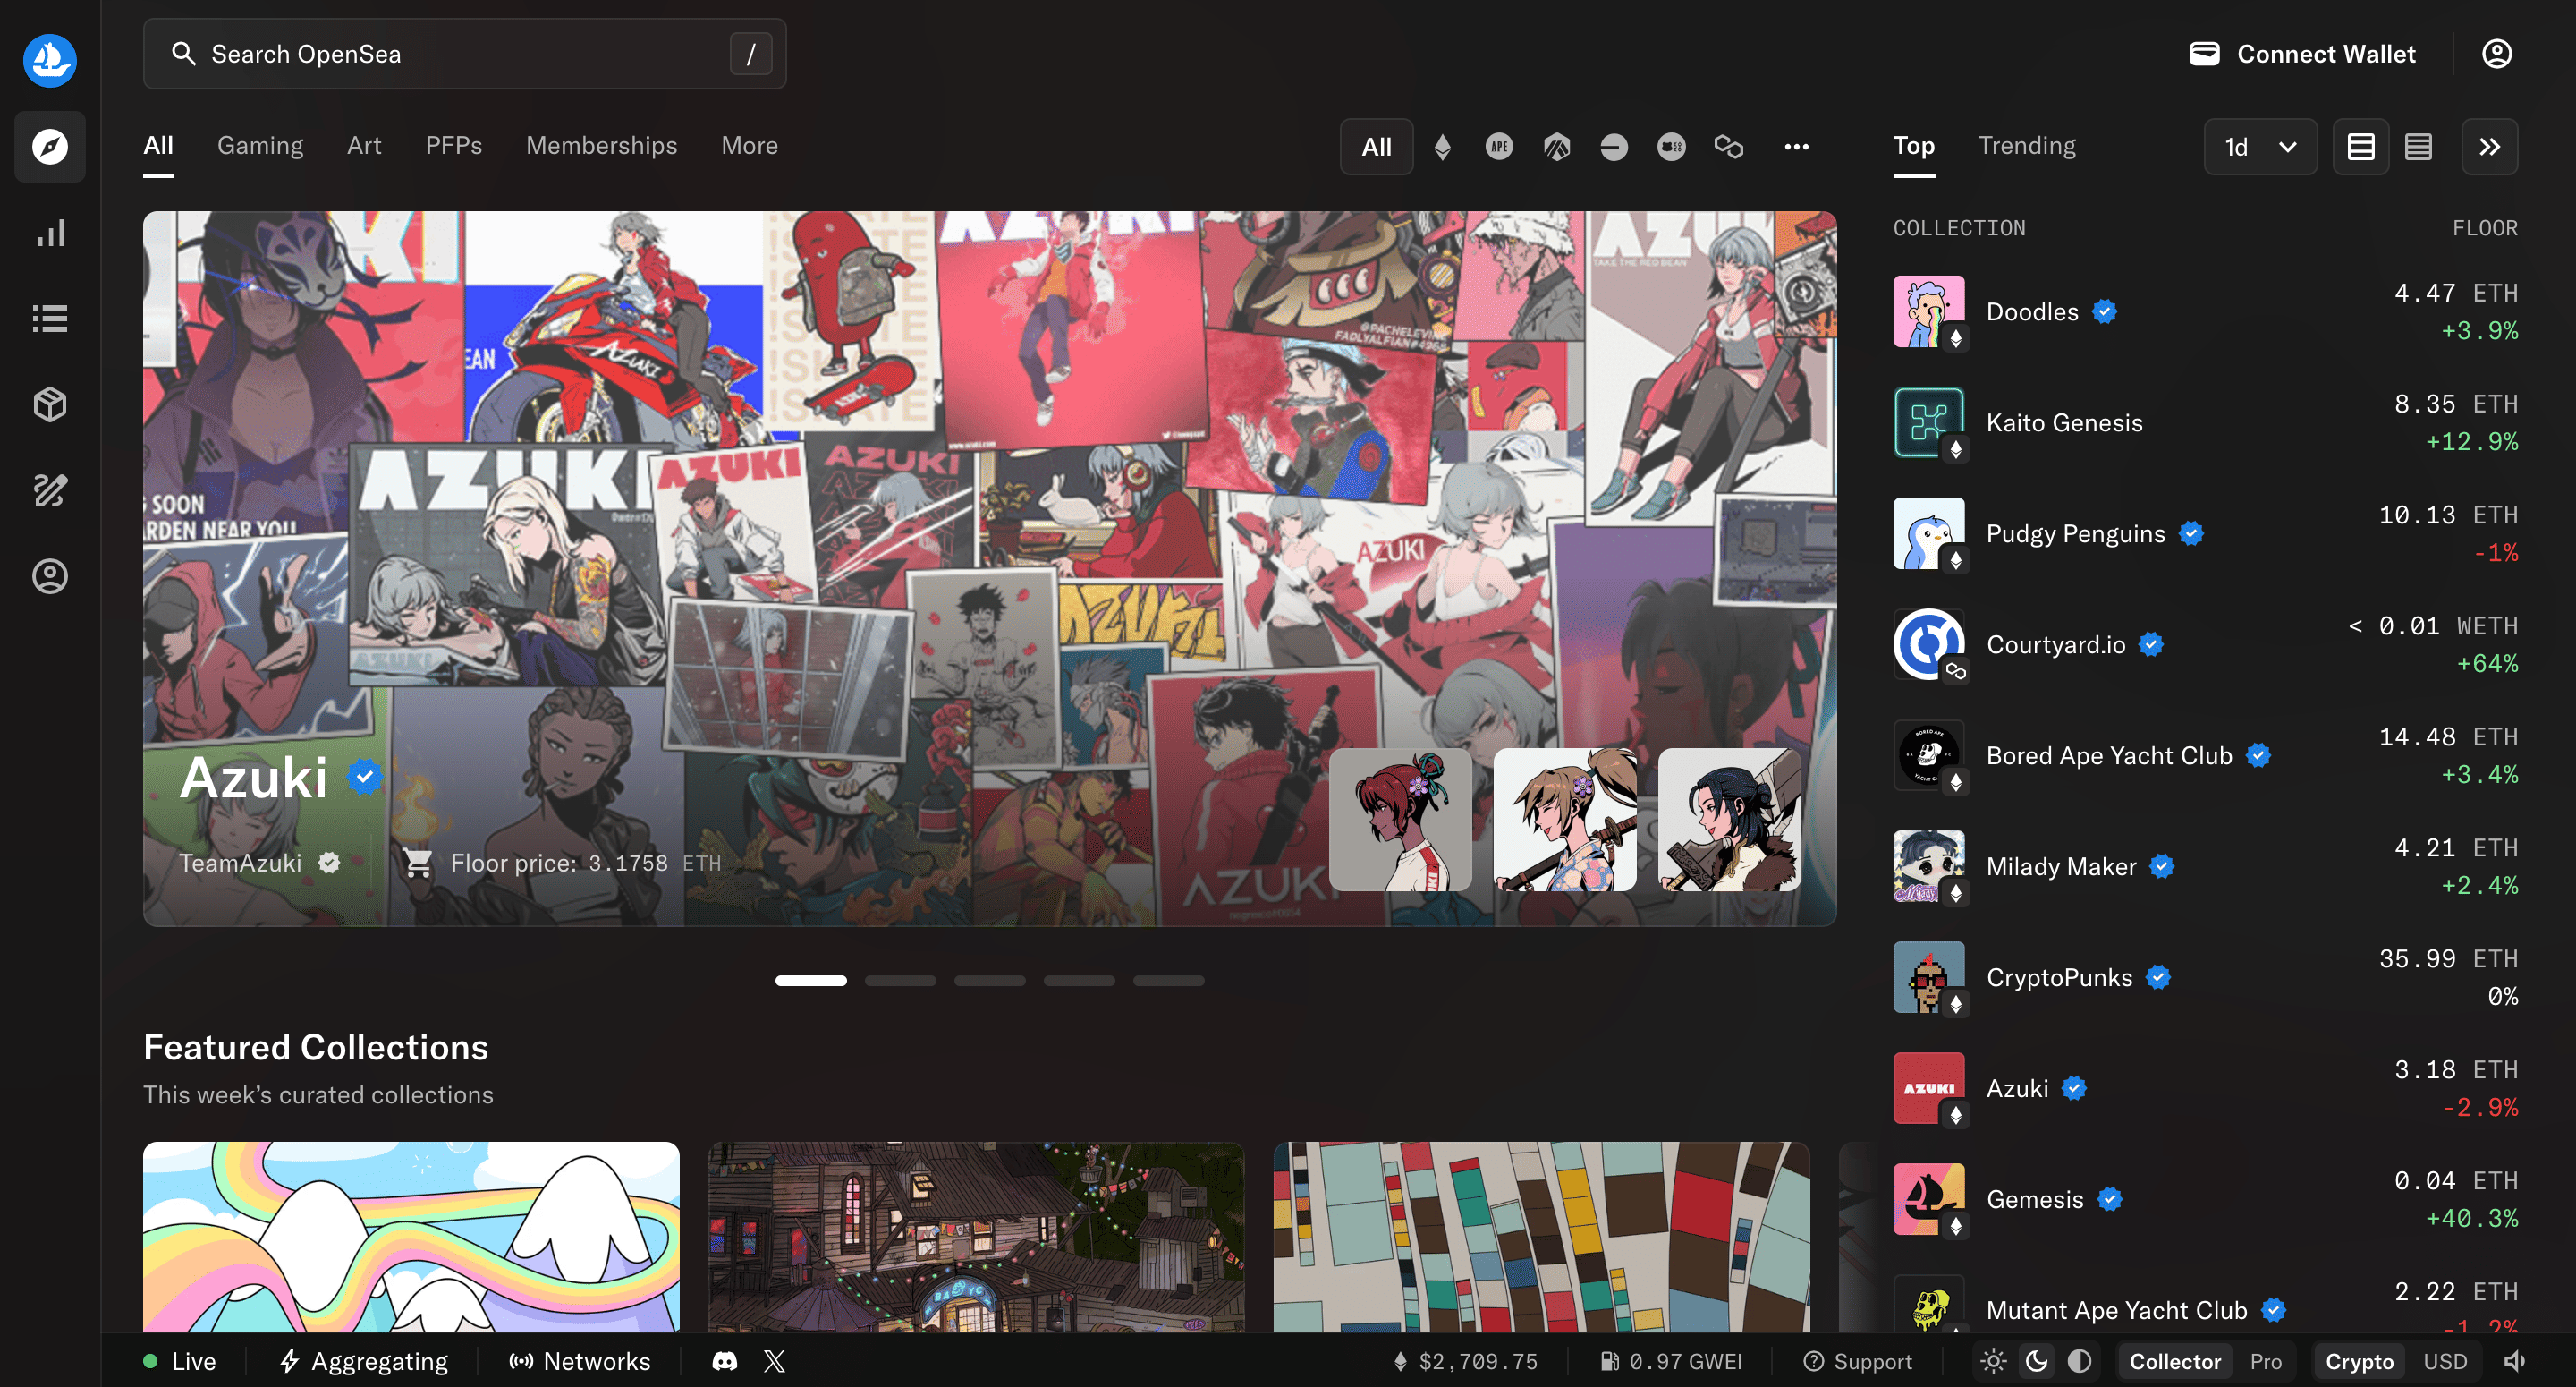Viewport: 2576px width, 1387px height.
Task: Click the OpenSea logo icon
Action: click(x=50, y=60)
